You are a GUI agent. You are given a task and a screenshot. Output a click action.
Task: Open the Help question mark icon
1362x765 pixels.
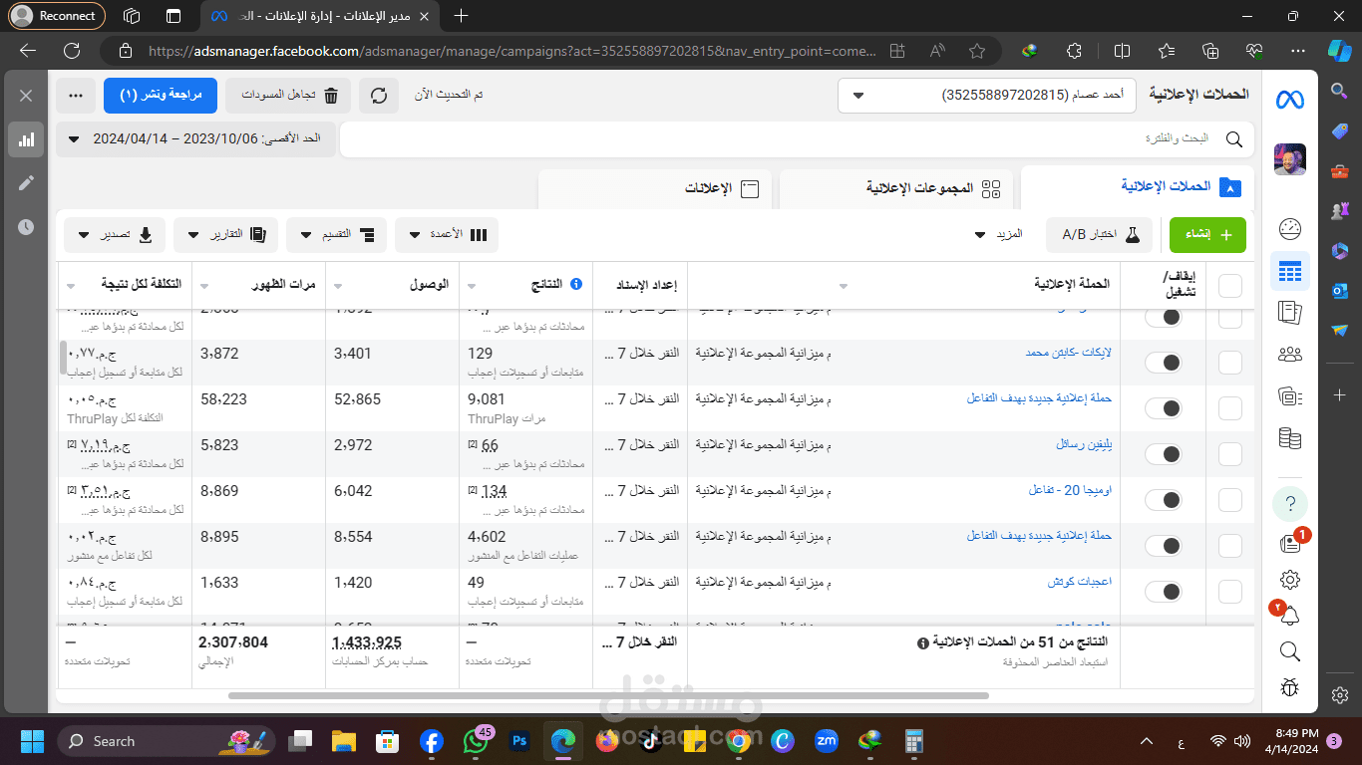tap(1290, 503)
